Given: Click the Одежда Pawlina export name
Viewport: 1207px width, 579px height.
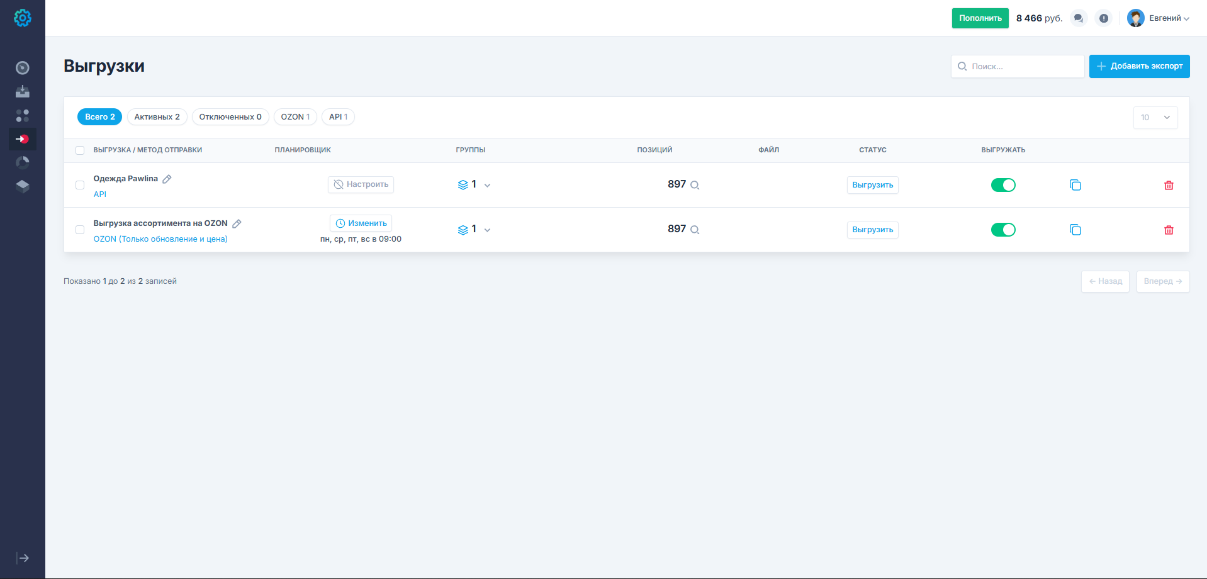Looking at the screenshot, I should click(x=126, y=179).
